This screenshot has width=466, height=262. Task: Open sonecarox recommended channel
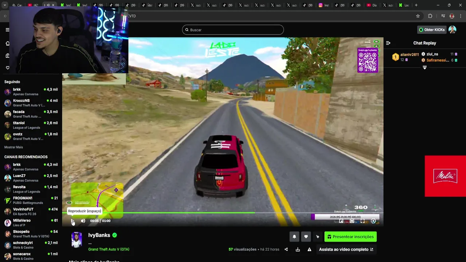(31, 256)
